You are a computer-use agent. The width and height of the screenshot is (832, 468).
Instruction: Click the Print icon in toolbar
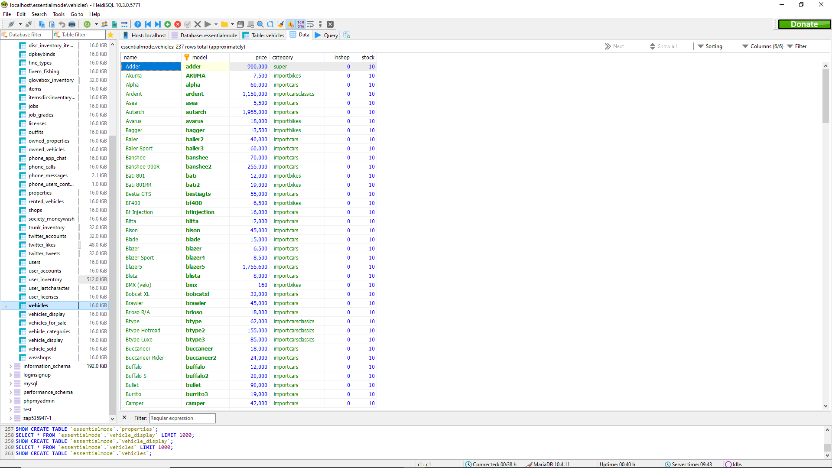coord(72,24)
